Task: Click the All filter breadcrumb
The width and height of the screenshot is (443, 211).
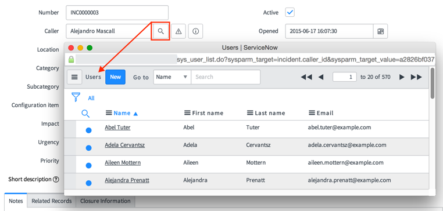Action: [x=91, y=99]
